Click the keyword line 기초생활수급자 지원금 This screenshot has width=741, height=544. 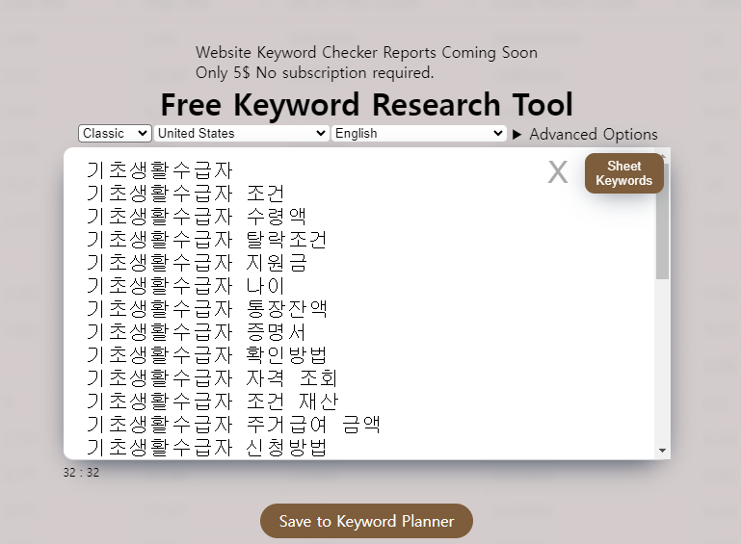[x=197, y=263]
